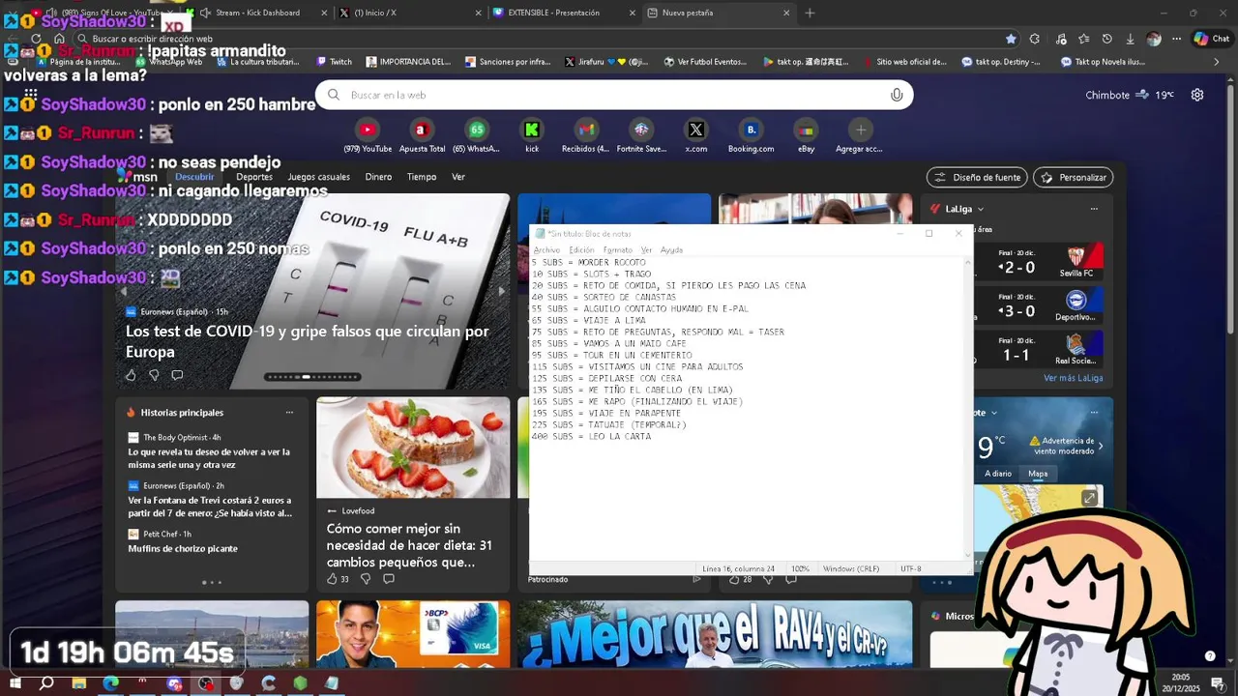The image size is (1238, 696).
Task: Open Formato menu in Bloc de notas
Action: 617,250
